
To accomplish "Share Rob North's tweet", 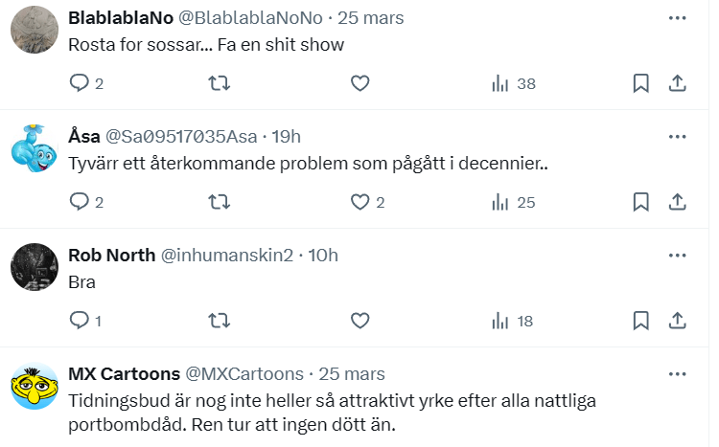I will tap(677, 321).
